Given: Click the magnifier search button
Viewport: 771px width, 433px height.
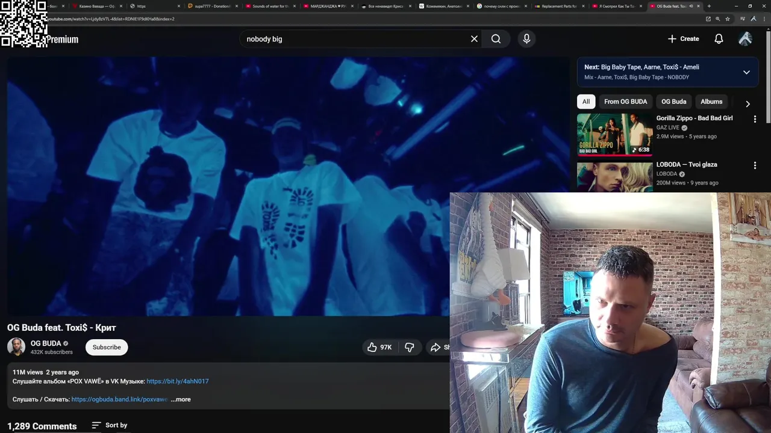Looking at the screenshot, I should (x=496, y=39).
